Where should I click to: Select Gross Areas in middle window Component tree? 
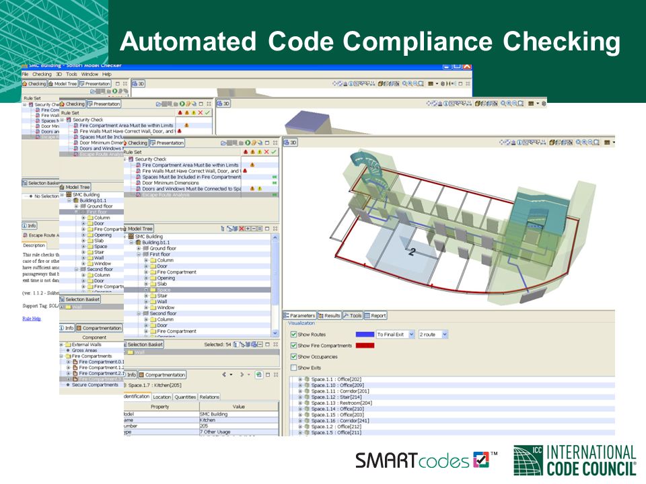84,350
